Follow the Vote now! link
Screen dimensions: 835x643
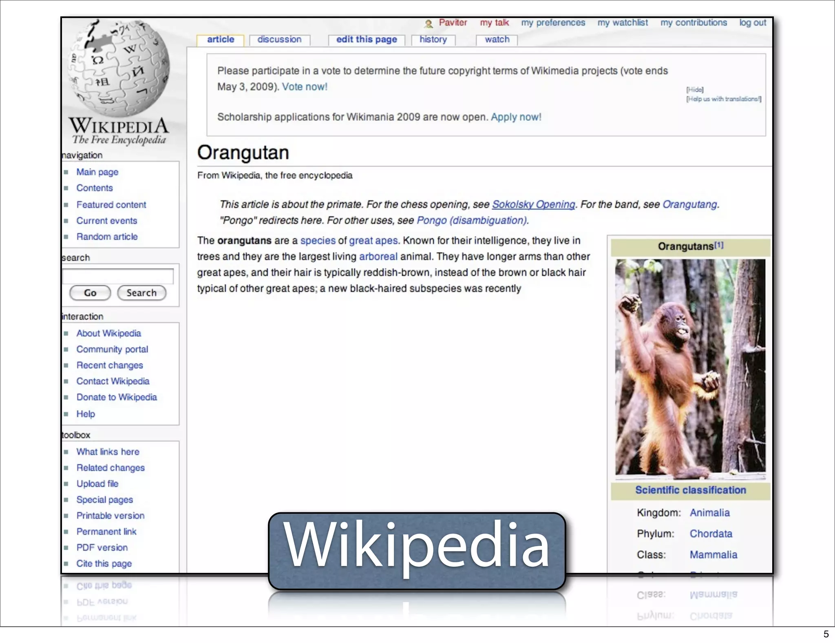[304, 87]
